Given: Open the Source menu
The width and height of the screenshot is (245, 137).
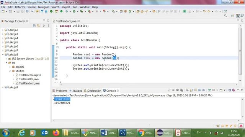Looking at the screenshot, I should (x=31, y=7).
